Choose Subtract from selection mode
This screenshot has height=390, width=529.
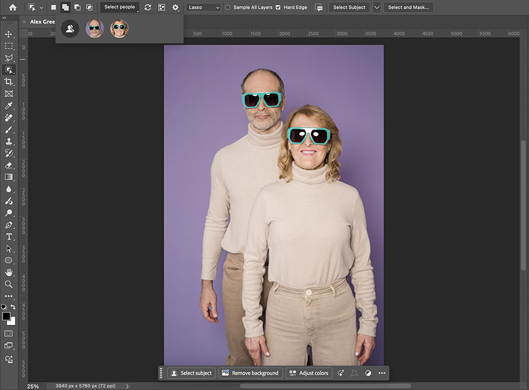pyautogui.click(x=77, y=7)
